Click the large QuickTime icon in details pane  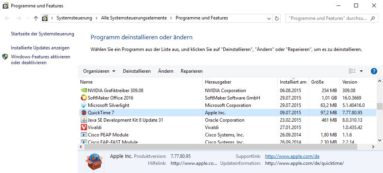(x=94, y=161)
